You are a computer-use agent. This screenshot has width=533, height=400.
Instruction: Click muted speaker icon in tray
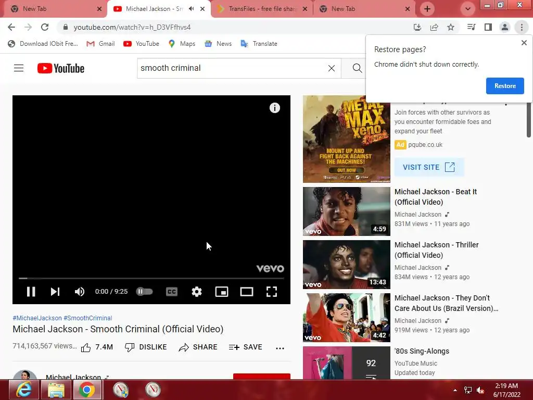(480, 390)
